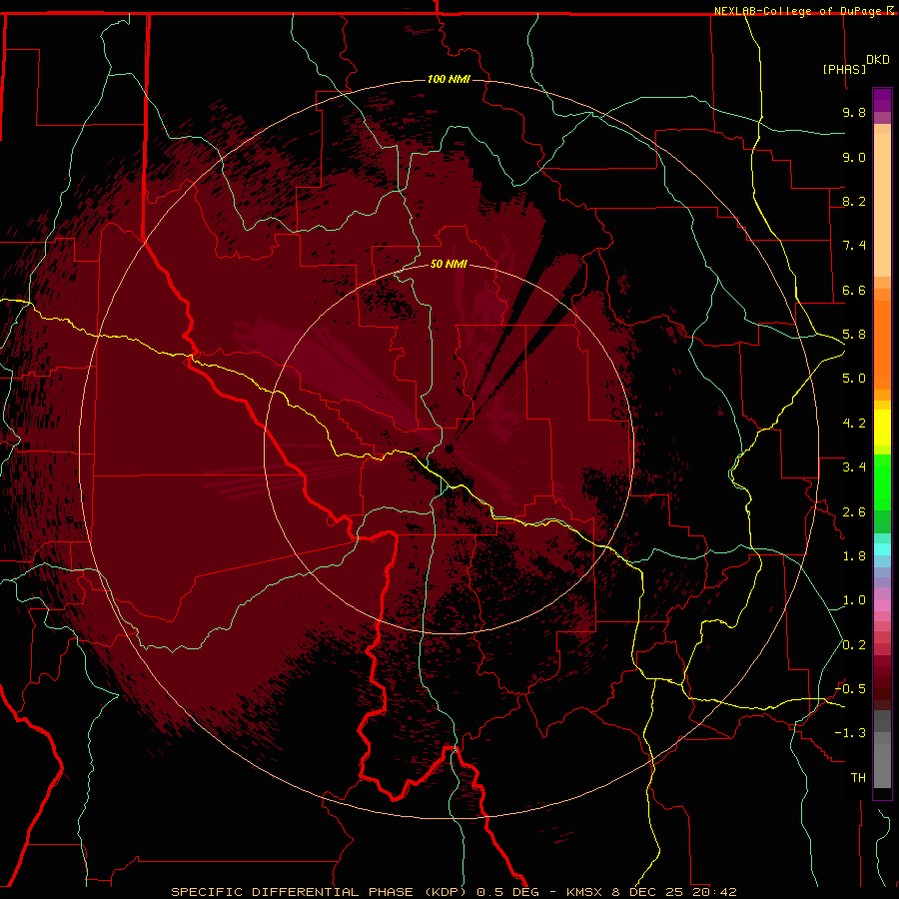Screen dimensions: 899x899
Task: Select the [PHAS] legend unit label
Action: pyautogui.click(x=844, y=69)
